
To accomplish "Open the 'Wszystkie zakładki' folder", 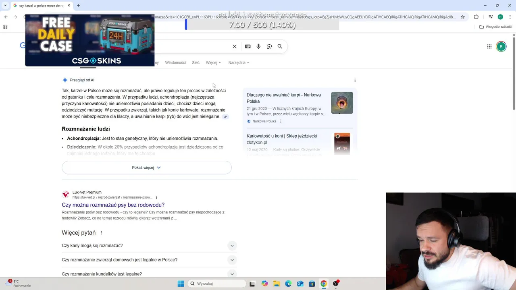I will tap(496, 27).
